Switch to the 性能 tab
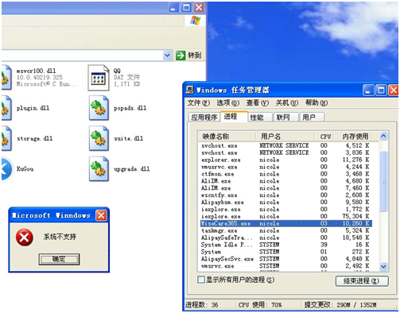400x313 pixels. 257,118
